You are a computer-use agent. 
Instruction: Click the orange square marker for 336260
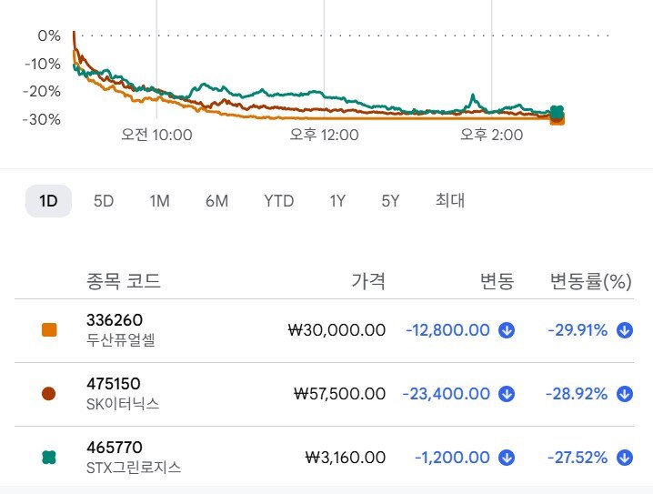(49, 330)
